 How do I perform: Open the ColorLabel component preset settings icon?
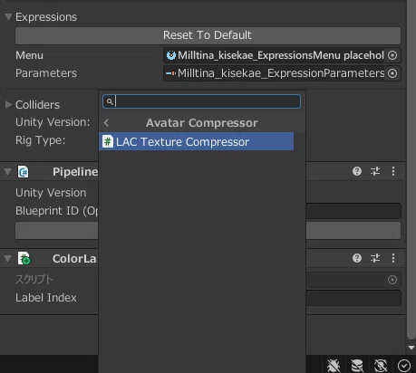coord(375,258)
